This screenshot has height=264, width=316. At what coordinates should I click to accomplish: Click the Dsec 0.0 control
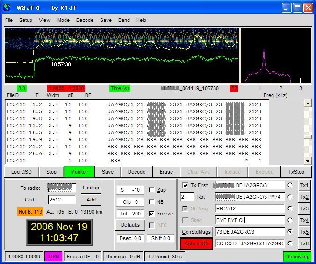(130, 238)
